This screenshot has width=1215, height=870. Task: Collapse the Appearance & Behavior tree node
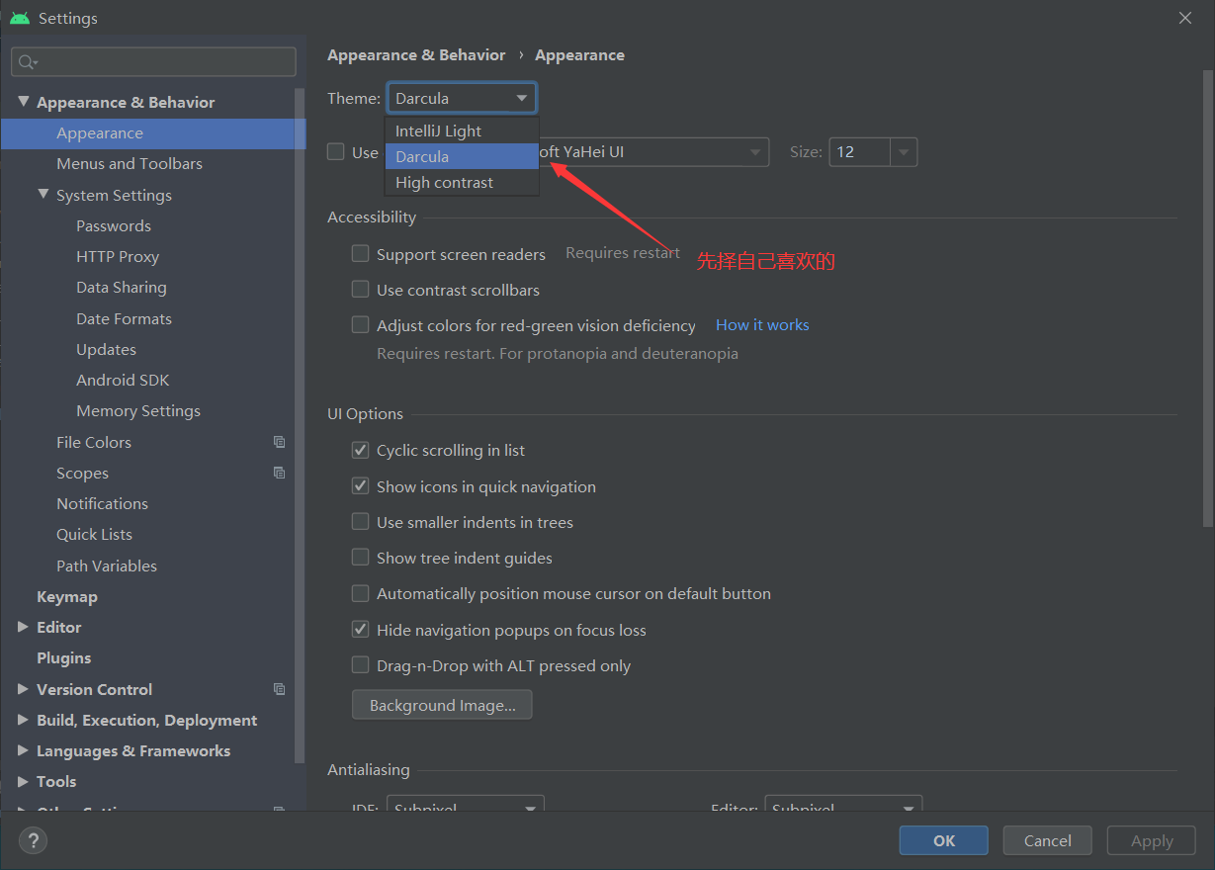24,102
